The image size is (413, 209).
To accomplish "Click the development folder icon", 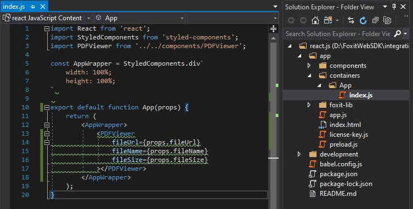I will [x=313, y=154].
